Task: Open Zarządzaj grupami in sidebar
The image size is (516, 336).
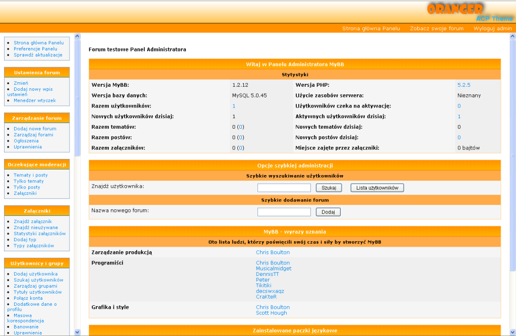Action: point(35,286)
